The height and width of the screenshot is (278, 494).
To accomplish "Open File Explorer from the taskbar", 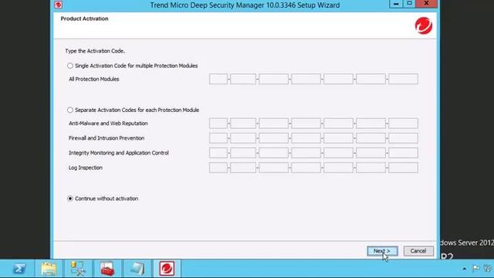I will click(49, 269).
